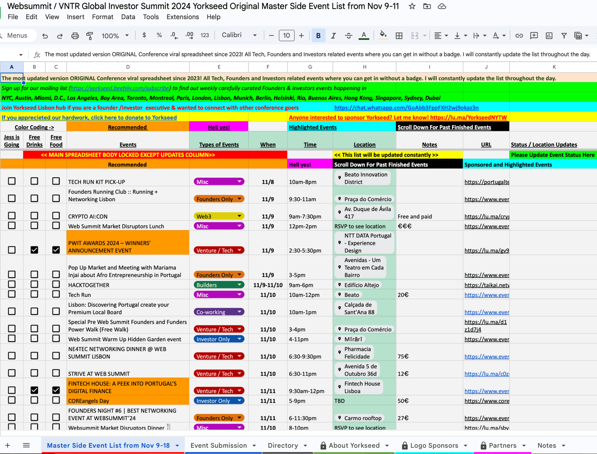This screenshot has height=454, width=597.
Task: Check Jess is Going for Tech Run
Action: coord(12,294)
